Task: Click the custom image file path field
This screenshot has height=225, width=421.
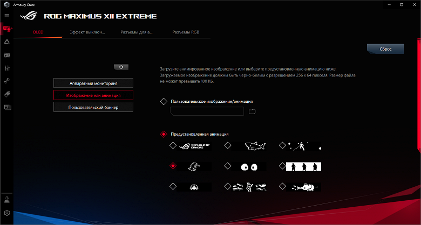Action: [207, 111]
